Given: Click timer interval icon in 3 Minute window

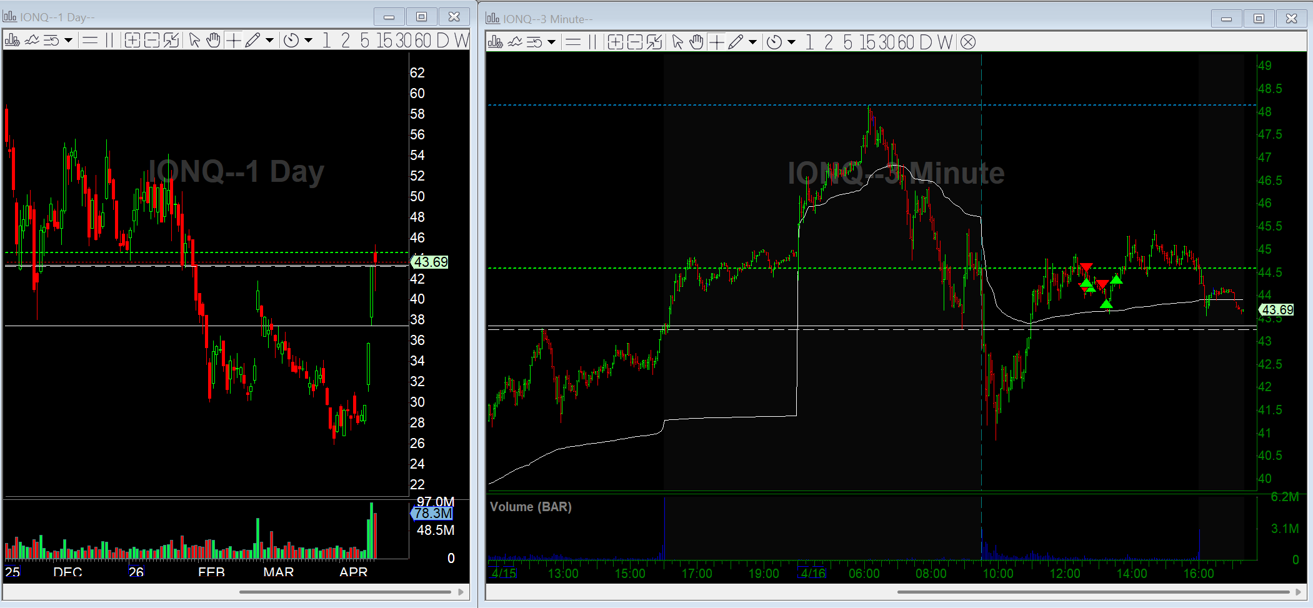Looking at the screenshot, I should (774, 42).
